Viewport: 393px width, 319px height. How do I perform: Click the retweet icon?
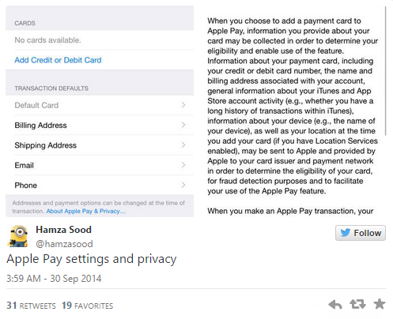pos(357,304)
